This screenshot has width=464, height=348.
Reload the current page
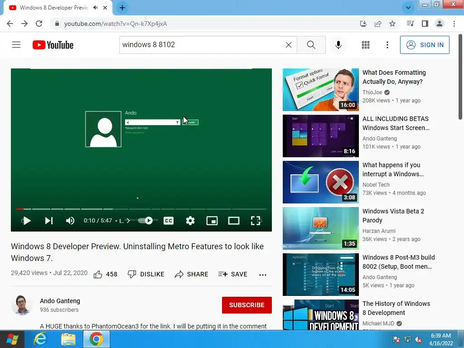[39, 24]
